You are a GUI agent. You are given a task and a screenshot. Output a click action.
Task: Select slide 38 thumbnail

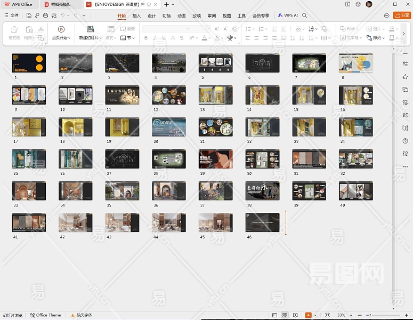tap(262, 190)
